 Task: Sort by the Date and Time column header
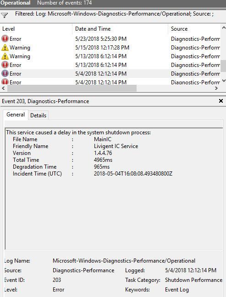click(x=120, y=29)
